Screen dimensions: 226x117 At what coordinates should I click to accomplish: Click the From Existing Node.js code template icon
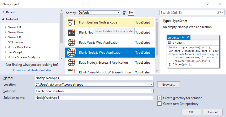71,22
